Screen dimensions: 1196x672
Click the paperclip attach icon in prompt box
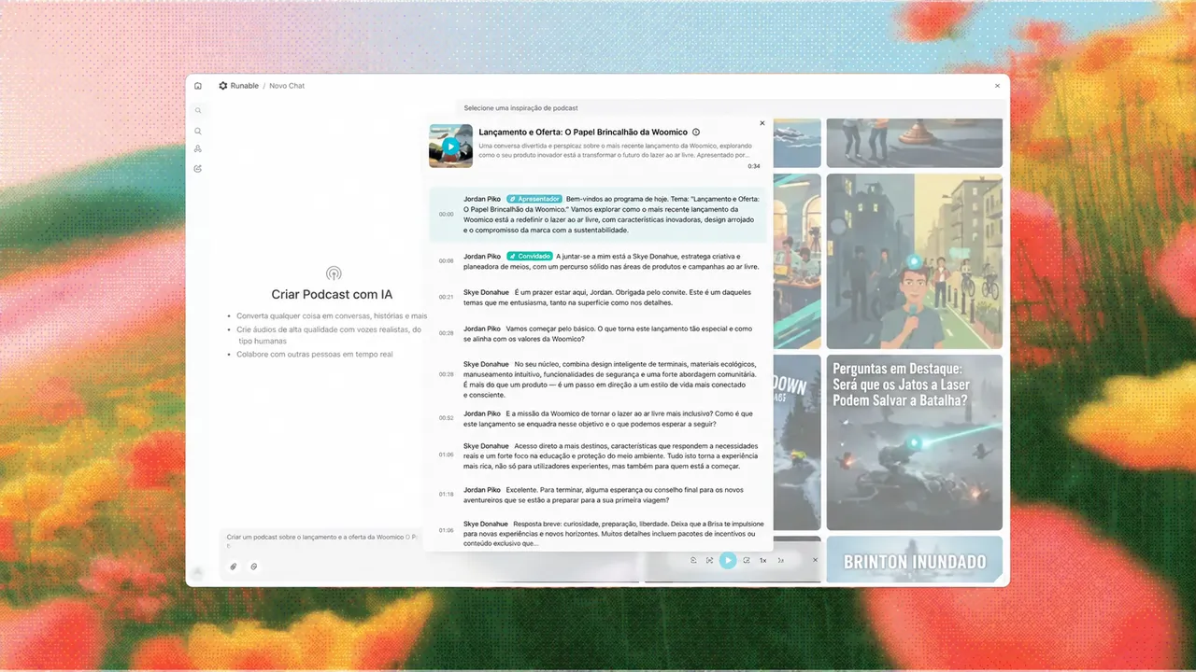[x=234, y=567]
